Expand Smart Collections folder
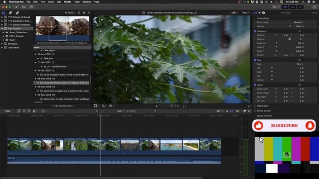Viewport: 319px width, 179px height. point(3,32)
